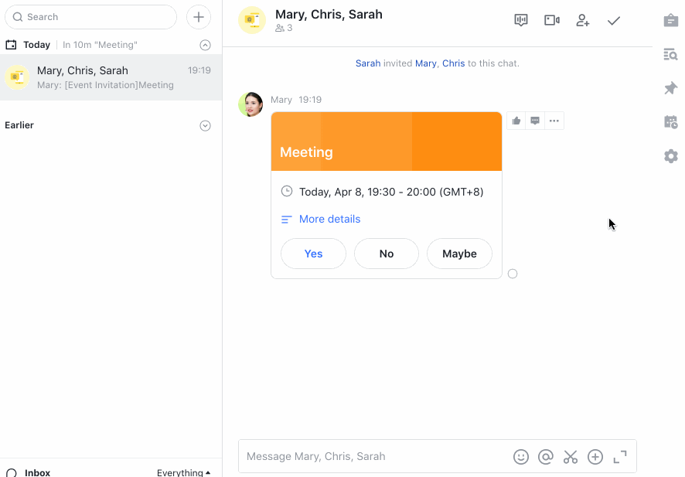Open the Everything filter dropdown
Viewport: 685px width, 477px height.
(x=183, y=472)
